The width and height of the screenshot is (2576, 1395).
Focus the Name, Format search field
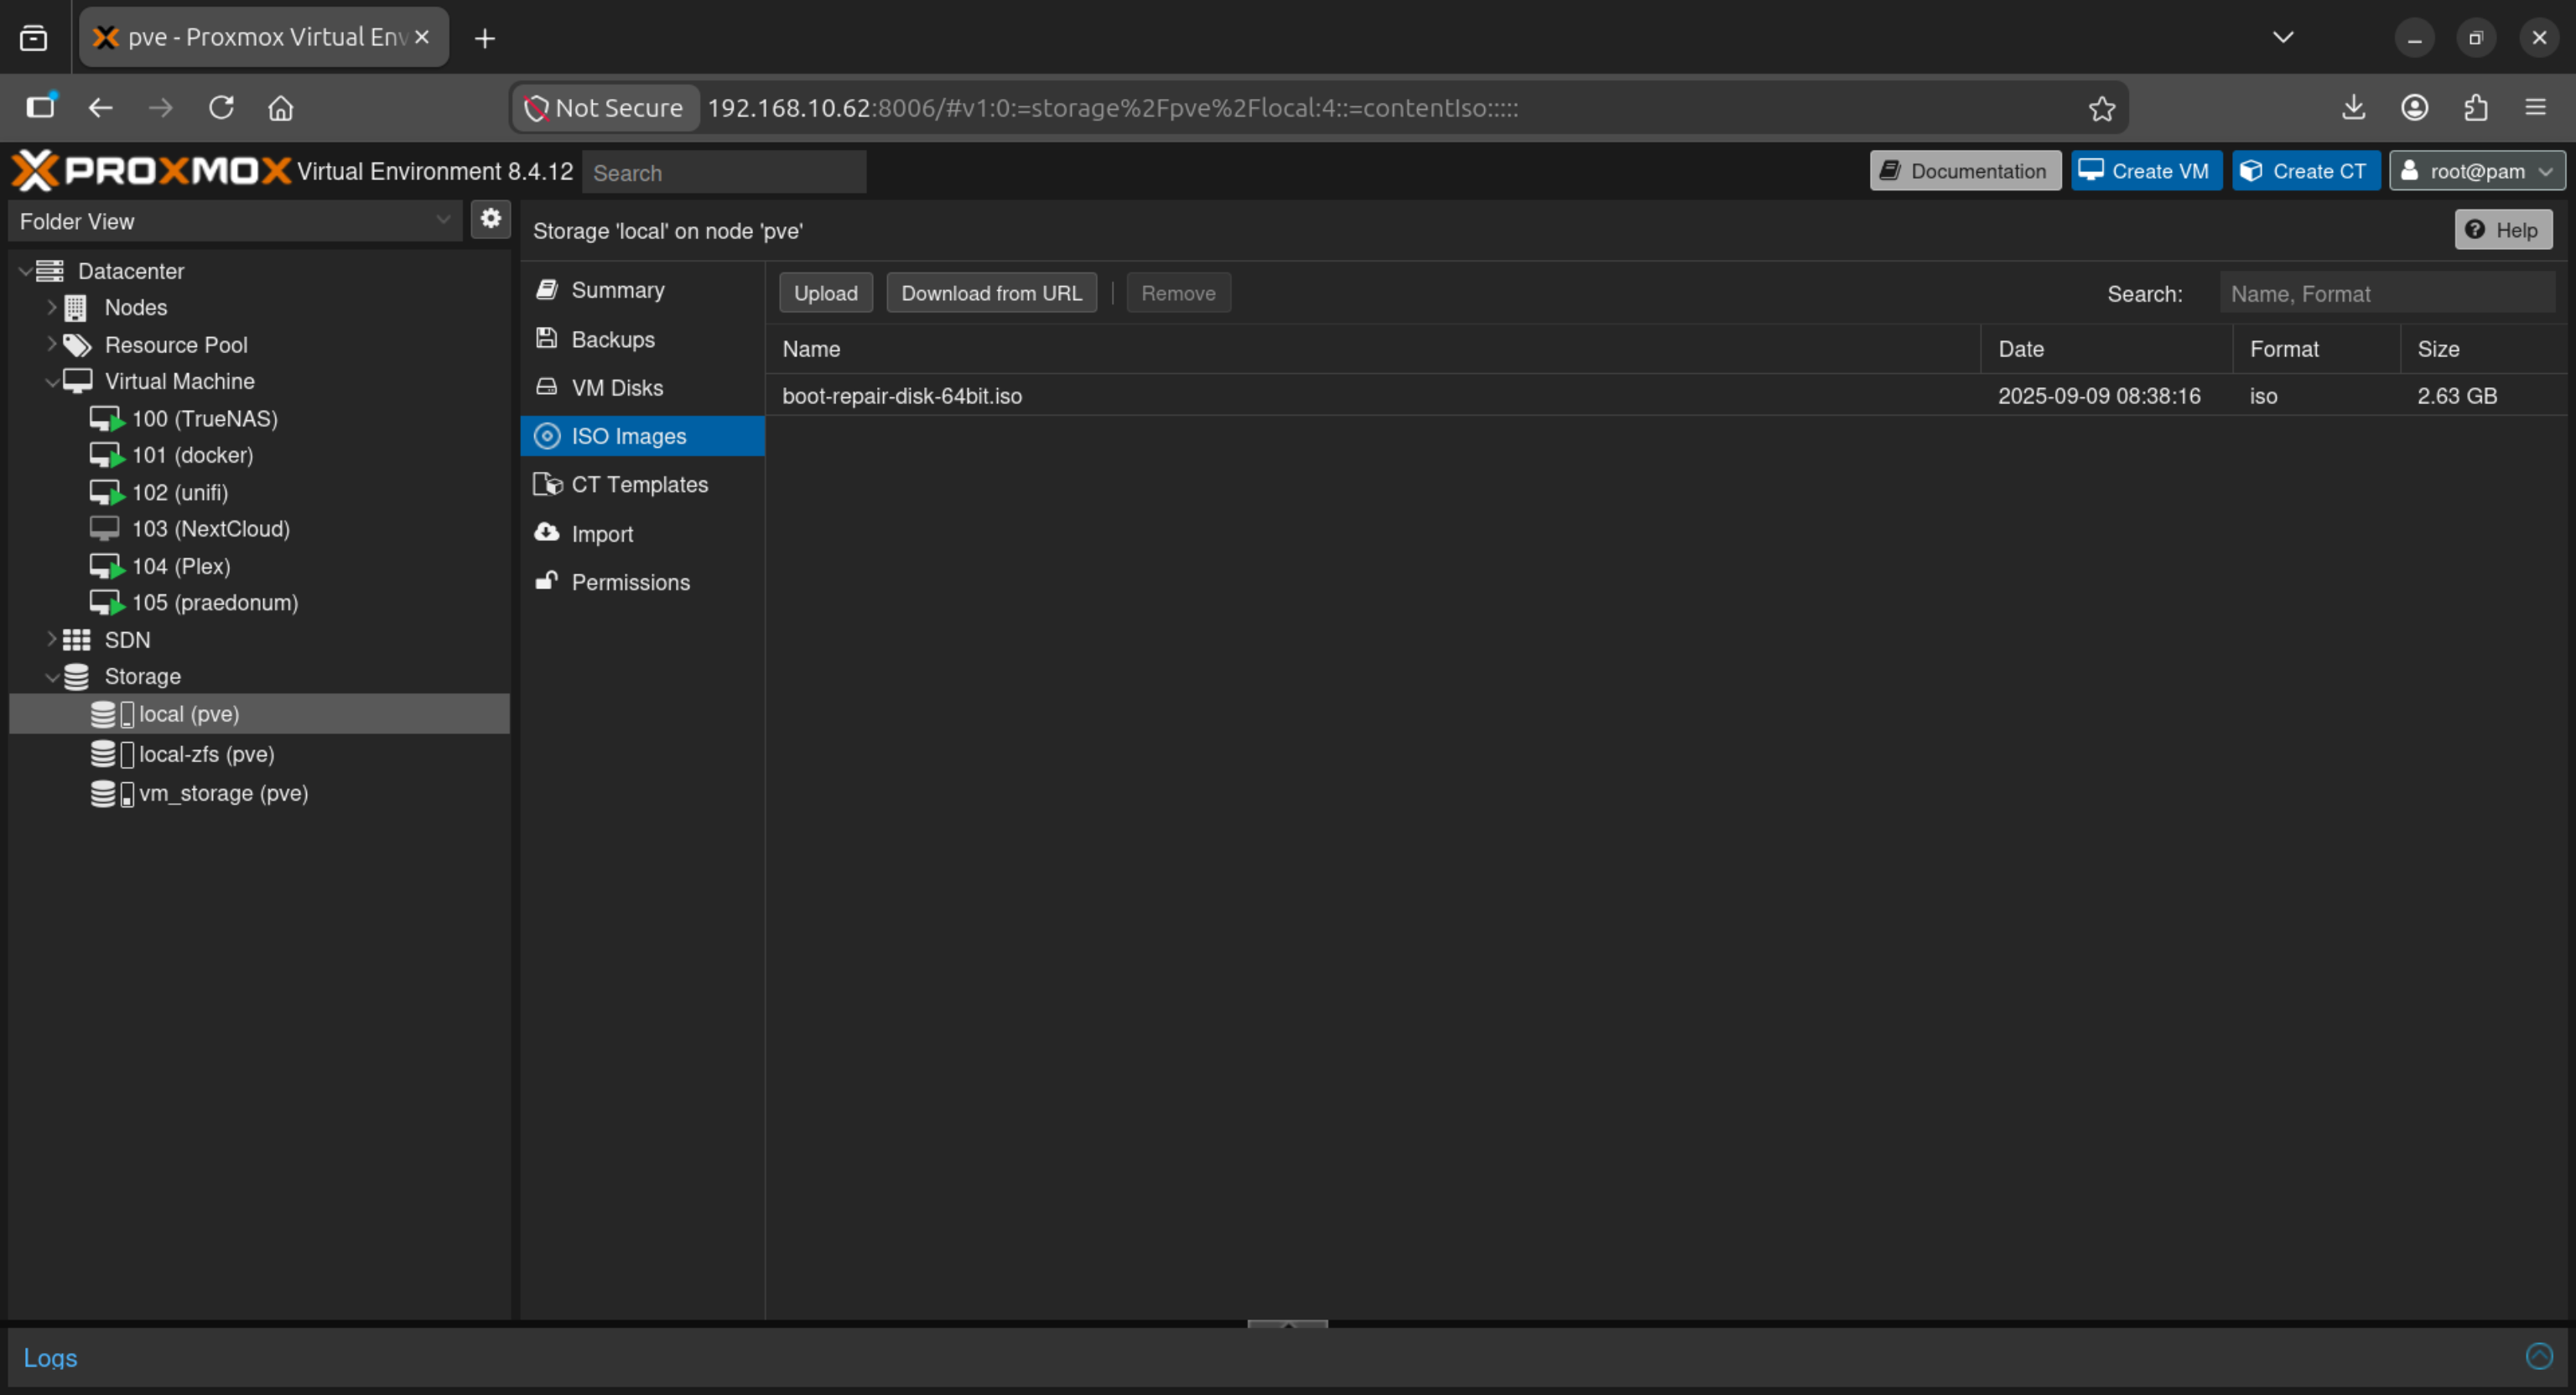pyautogui.click(x=2387, y=294)
